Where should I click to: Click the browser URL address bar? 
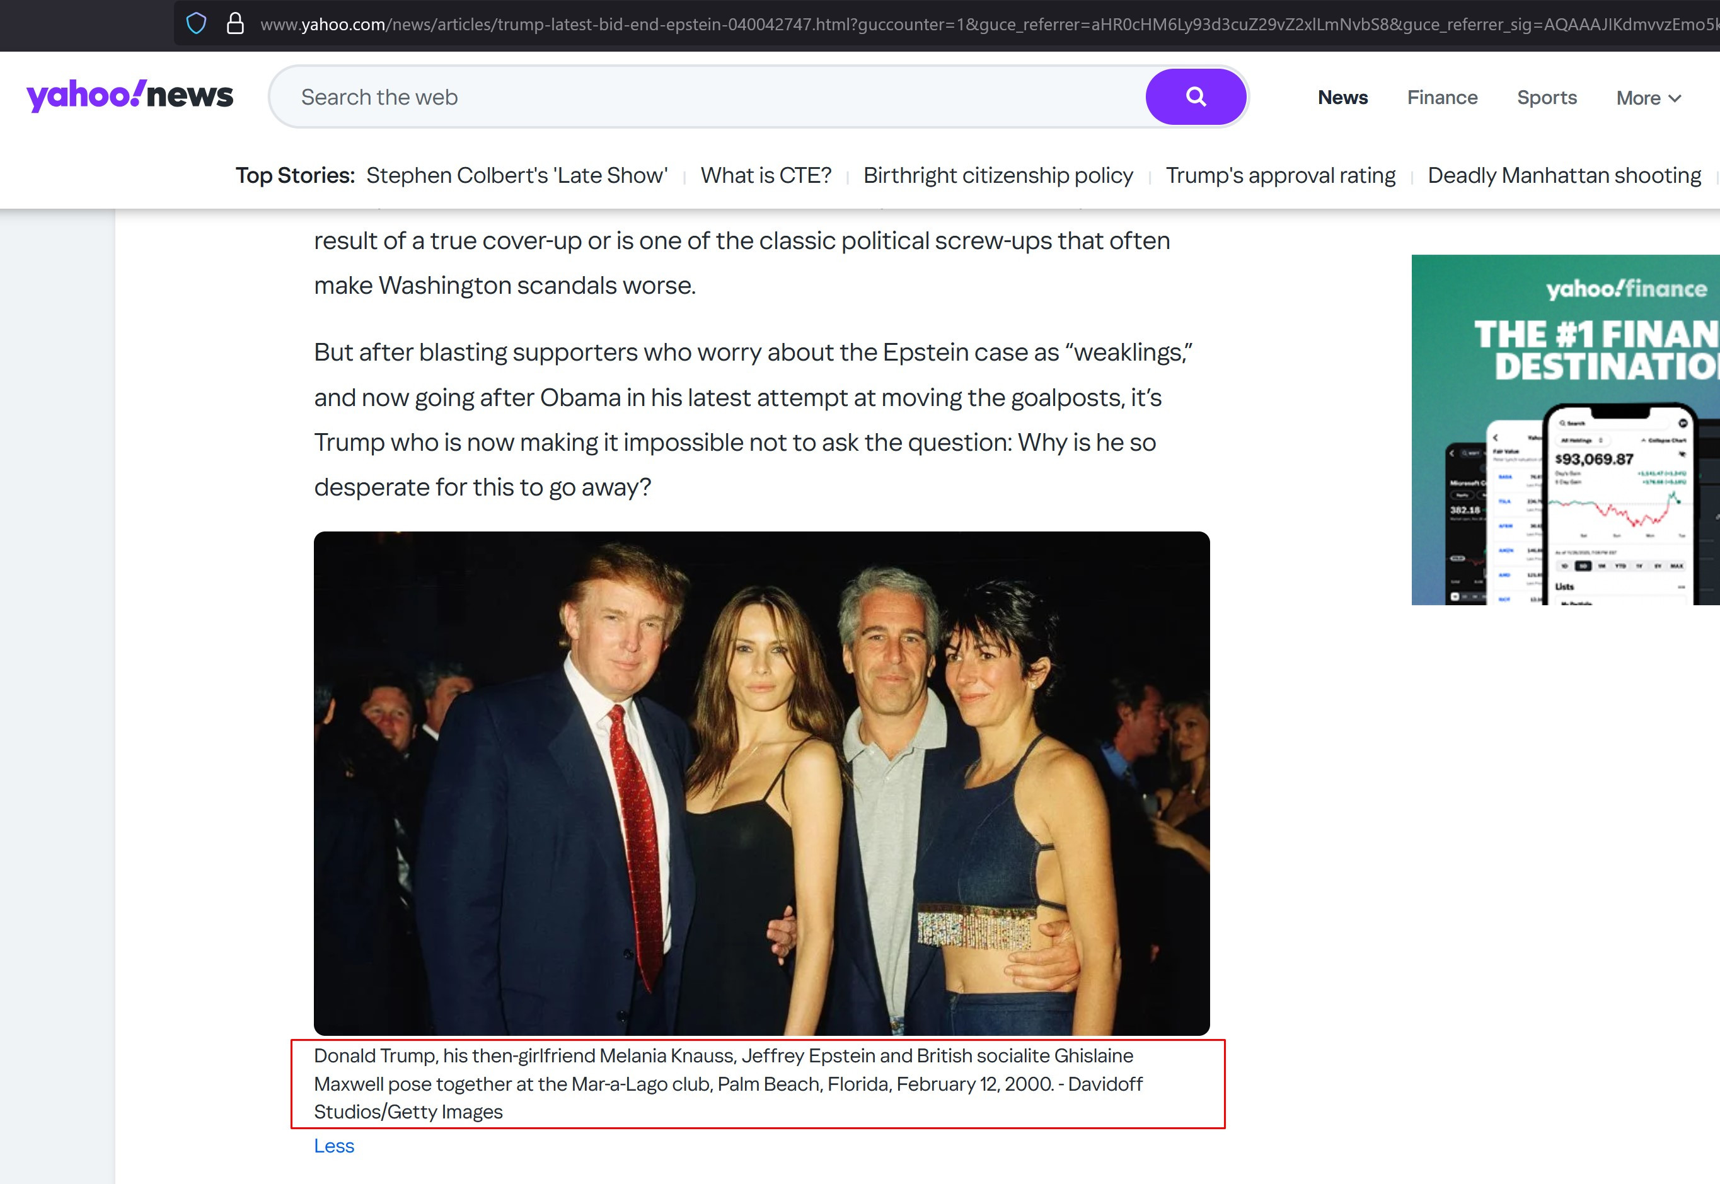pos(964,25)
